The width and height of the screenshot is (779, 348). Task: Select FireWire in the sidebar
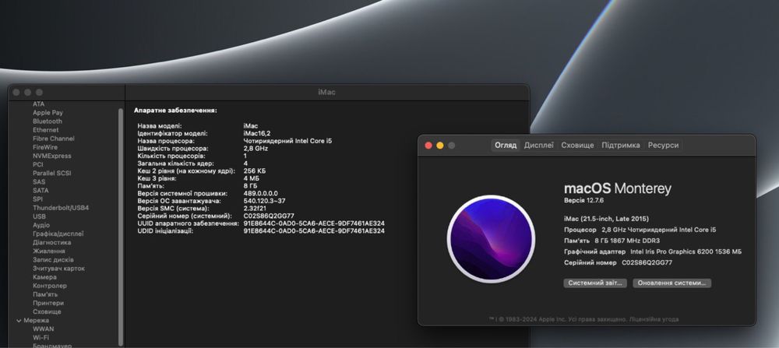[45, 147]
